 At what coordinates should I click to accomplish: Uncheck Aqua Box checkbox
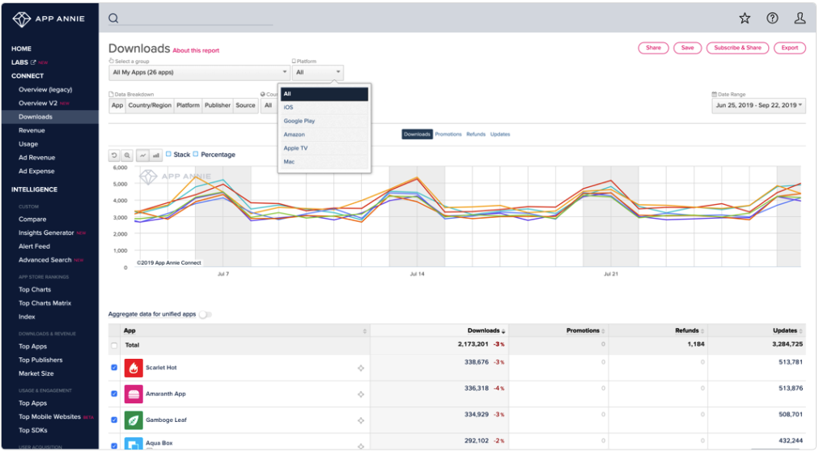(x=114, y=445)
